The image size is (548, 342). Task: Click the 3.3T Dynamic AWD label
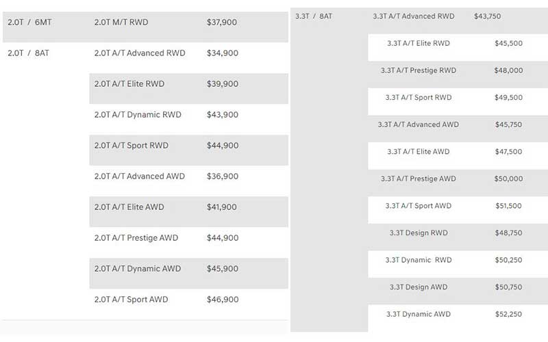point(418,315)
